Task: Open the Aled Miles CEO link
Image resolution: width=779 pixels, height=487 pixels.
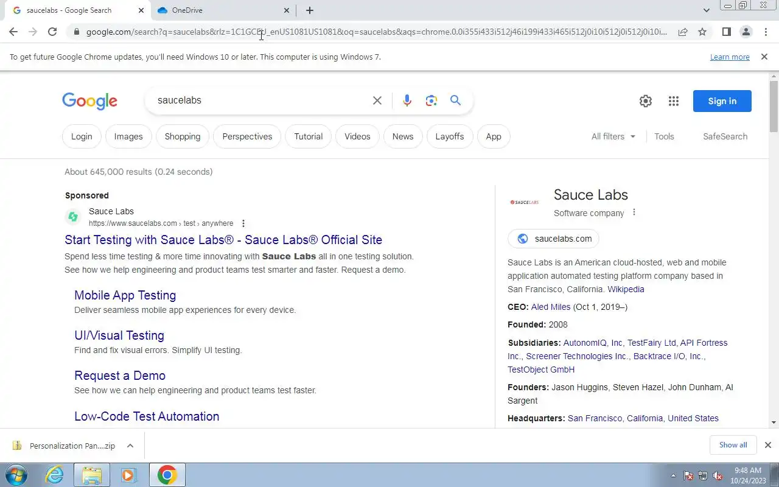Action: (x=551, y=307)
